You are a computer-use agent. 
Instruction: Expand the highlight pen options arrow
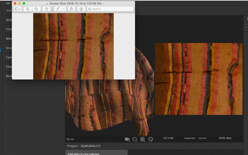[x=64, y=9]
